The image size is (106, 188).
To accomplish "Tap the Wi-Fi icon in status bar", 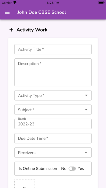I will point(15,3).
